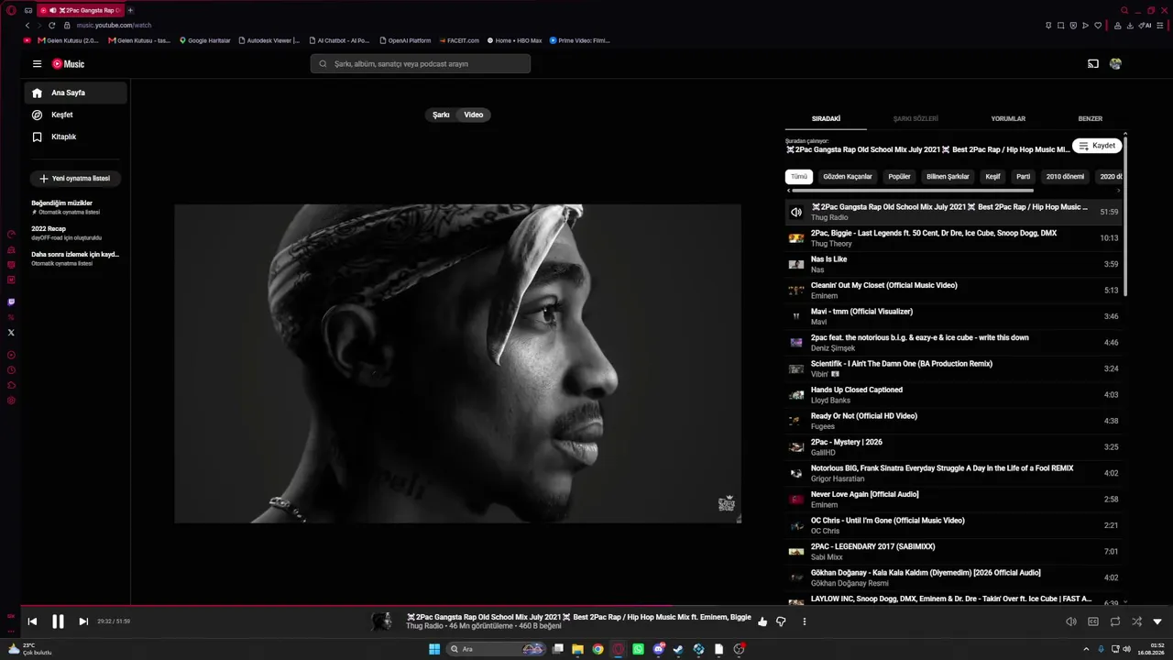Open the Windows Start menu
Viewport: 1173px width, 660px height.
[x=434, y=649]
